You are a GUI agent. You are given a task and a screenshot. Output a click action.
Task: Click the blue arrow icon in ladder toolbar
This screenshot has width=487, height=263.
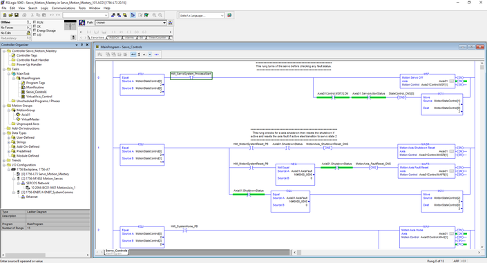(x=157, y=55)
